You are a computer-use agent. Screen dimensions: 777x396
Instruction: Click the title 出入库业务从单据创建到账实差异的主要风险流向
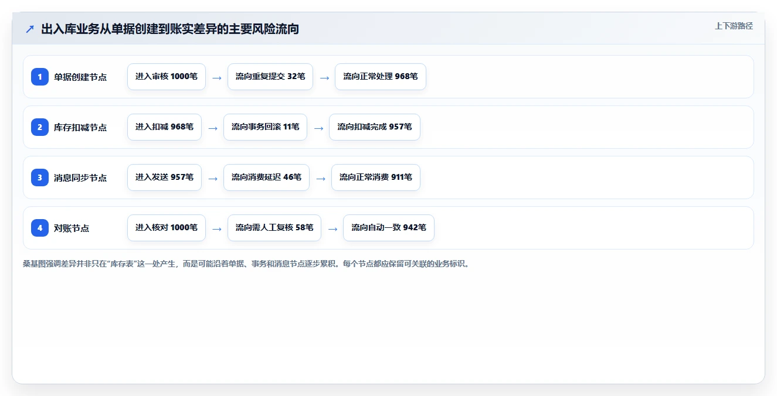pos(170,29)
